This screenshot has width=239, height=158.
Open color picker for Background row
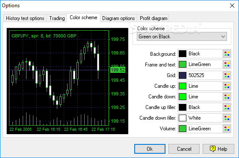pyautogui.click(x=227, y=54)
